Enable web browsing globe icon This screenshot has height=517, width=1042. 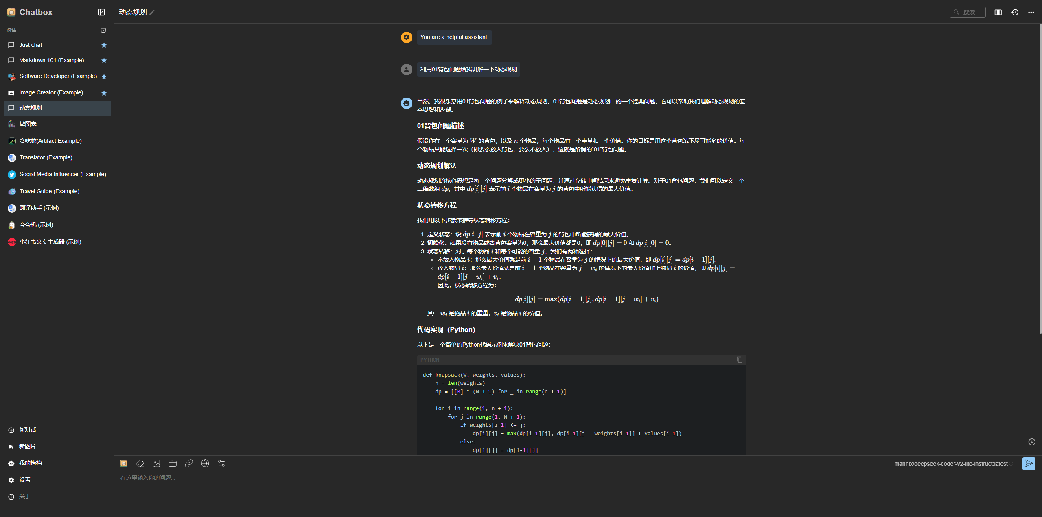tap(205, 463)
